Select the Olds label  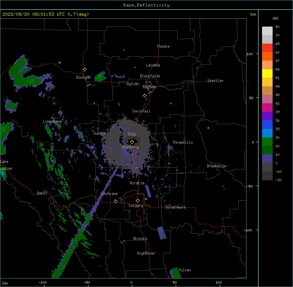(x=132, y=134)
